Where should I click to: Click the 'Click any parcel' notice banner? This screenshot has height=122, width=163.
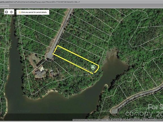[x=33, y=12]
